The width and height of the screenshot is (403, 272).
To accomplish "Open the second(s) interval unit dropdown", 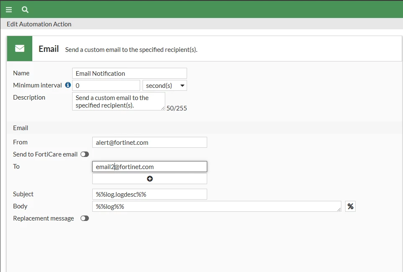I will coord(165,86).
